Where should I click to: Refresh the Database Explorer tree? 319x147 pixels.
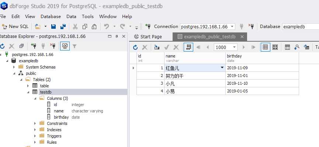click(2, 46)
